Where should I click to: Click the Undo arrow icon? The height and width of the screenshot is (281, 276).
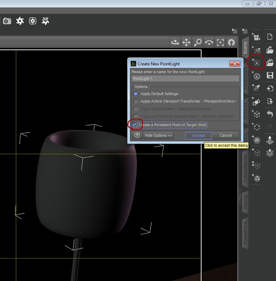270,114
